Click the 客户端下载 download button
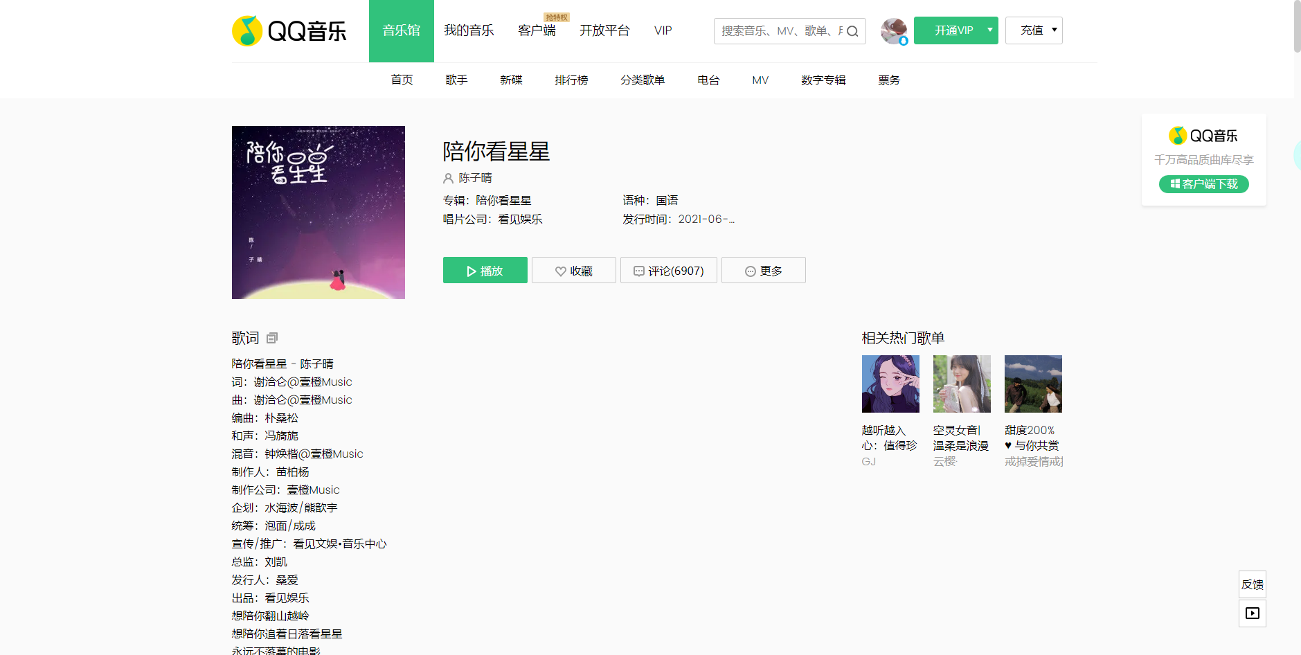The width and height of the screenshot is (1301, 655). point(1203,184)
